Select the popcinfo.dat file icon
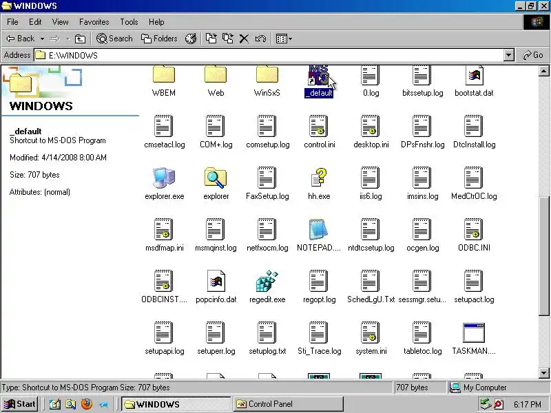551x413 pixels. coord(216,281)
